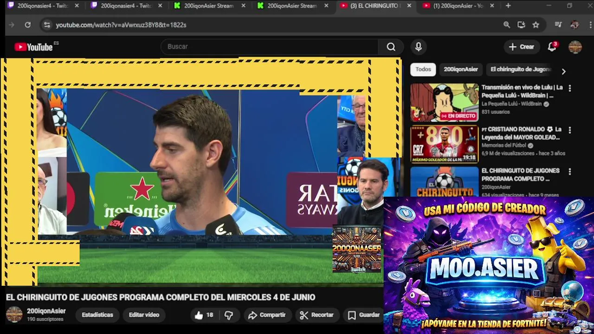The image size is (594, 334).
Task: Open options for Transmisión en vivo de Lulu
Action: [570, 88]
